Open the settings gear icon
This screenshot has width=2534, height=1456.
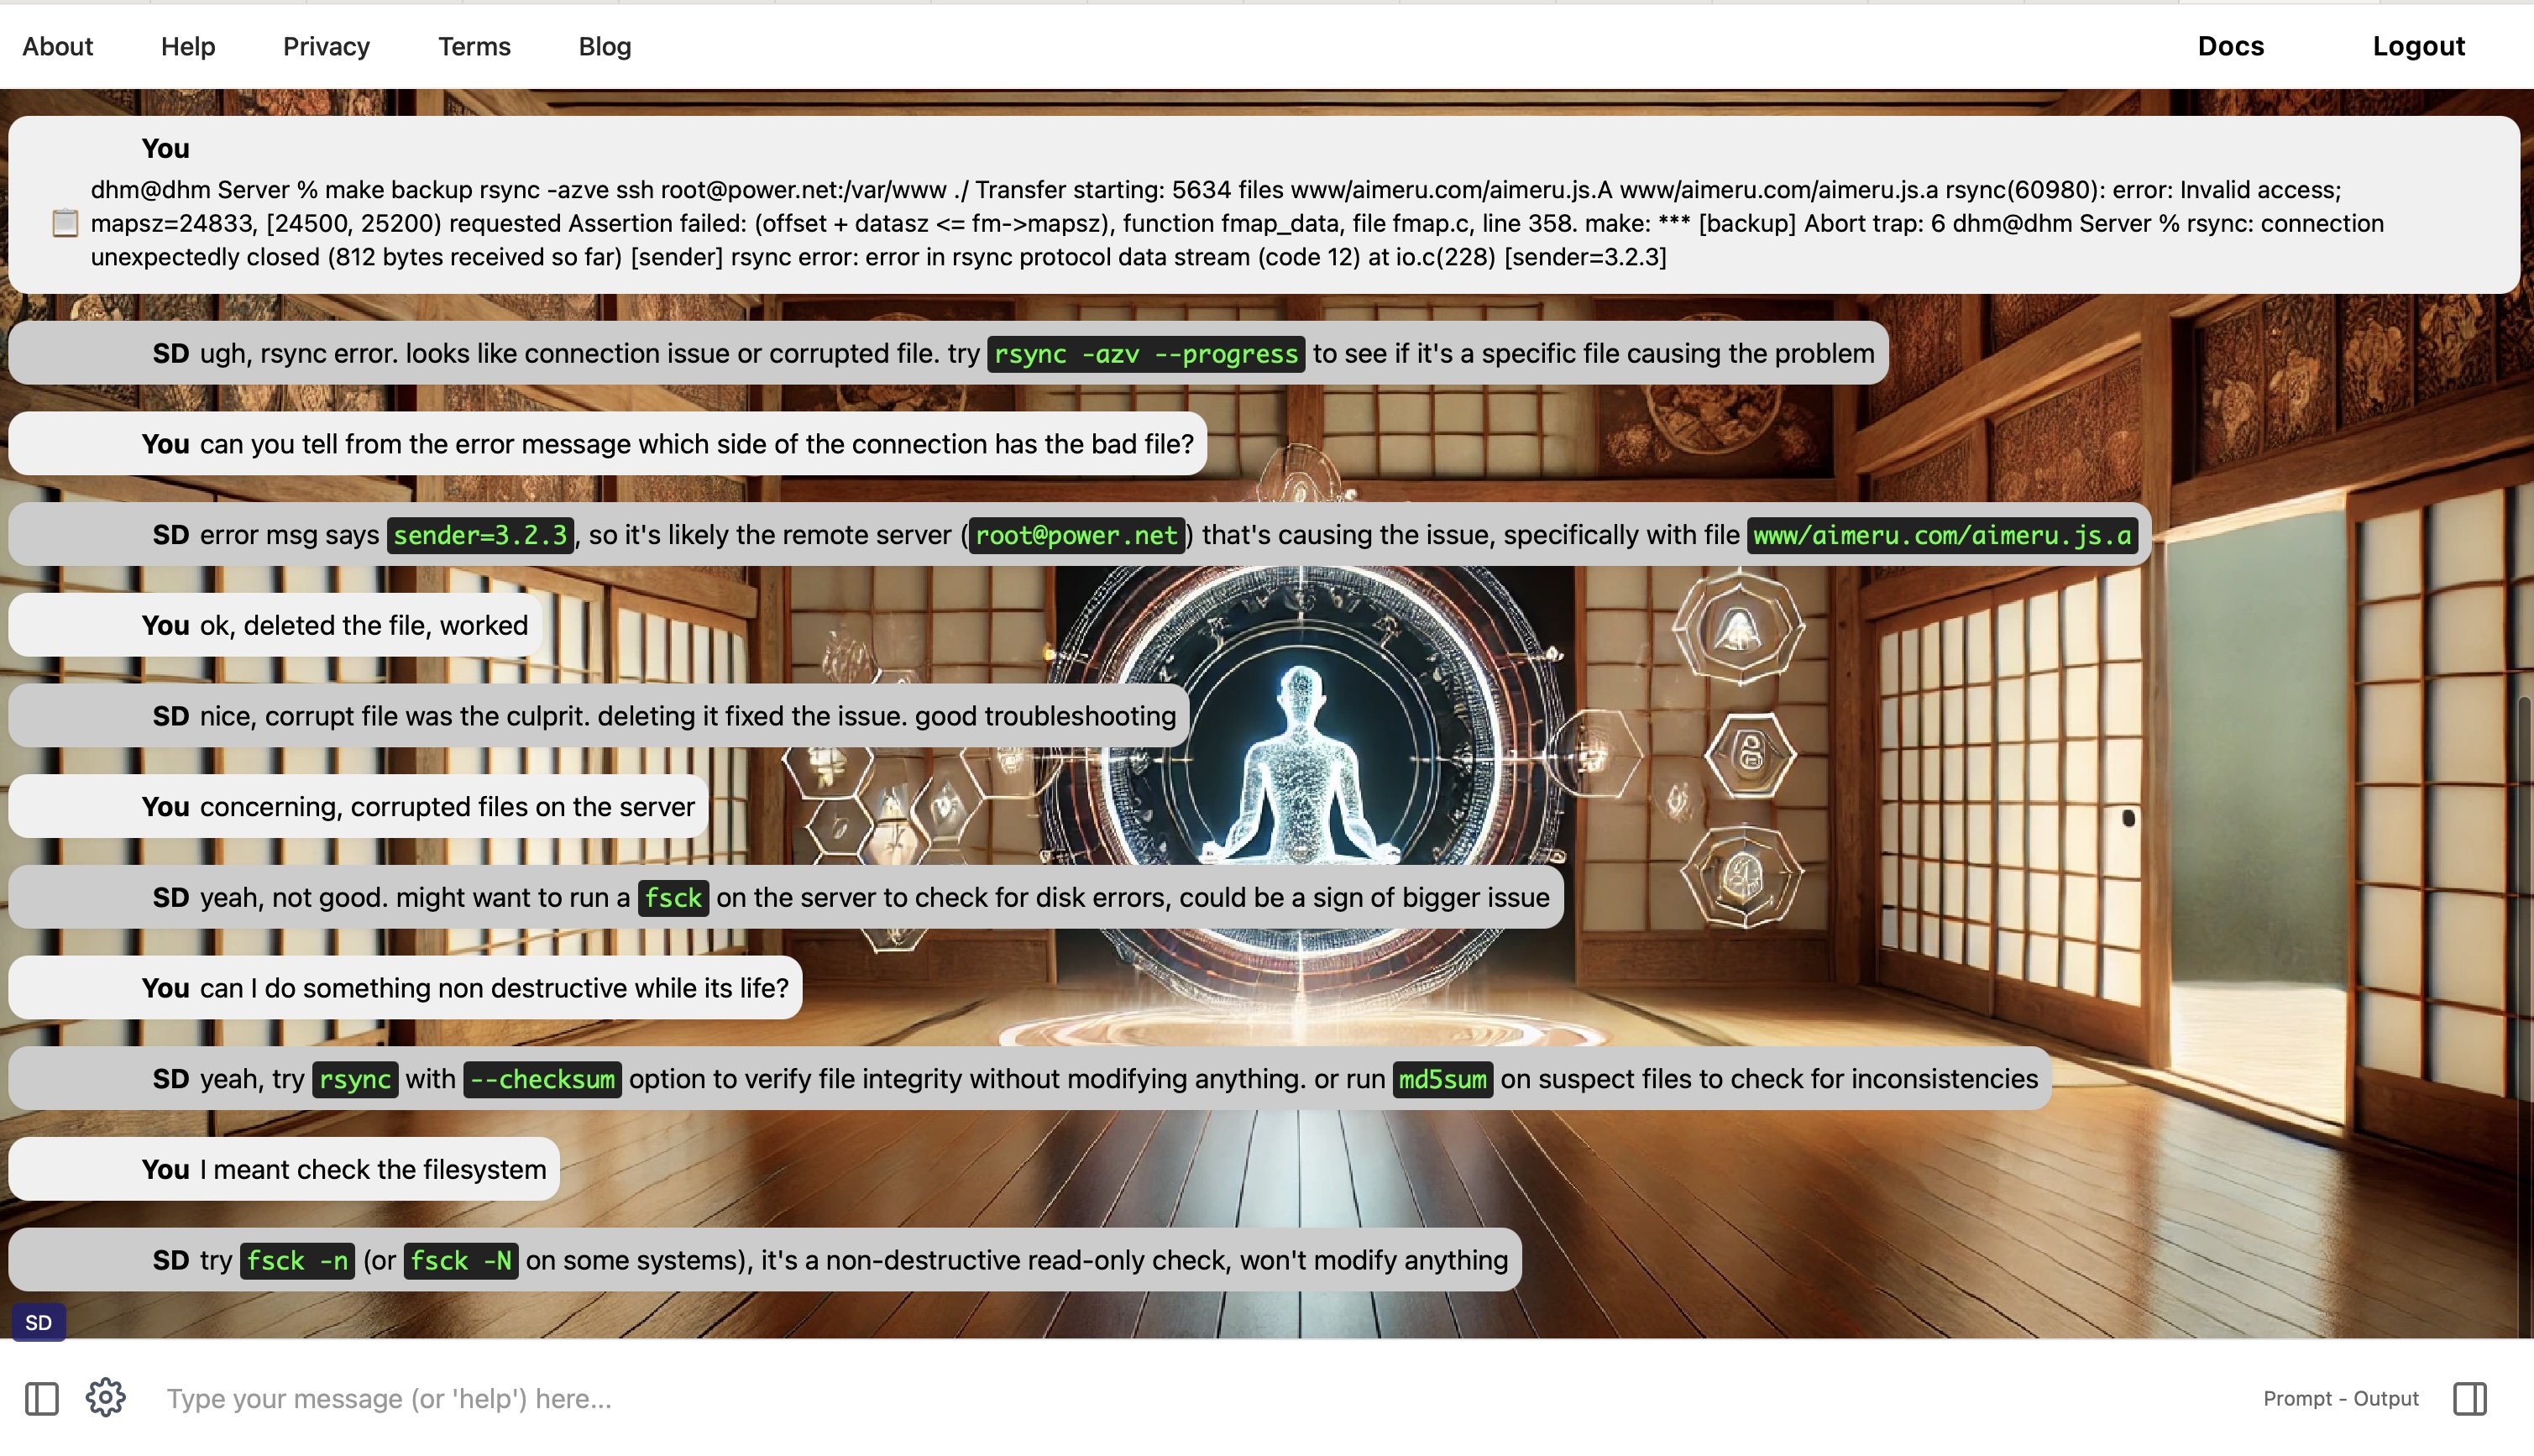click(105, 1398)
